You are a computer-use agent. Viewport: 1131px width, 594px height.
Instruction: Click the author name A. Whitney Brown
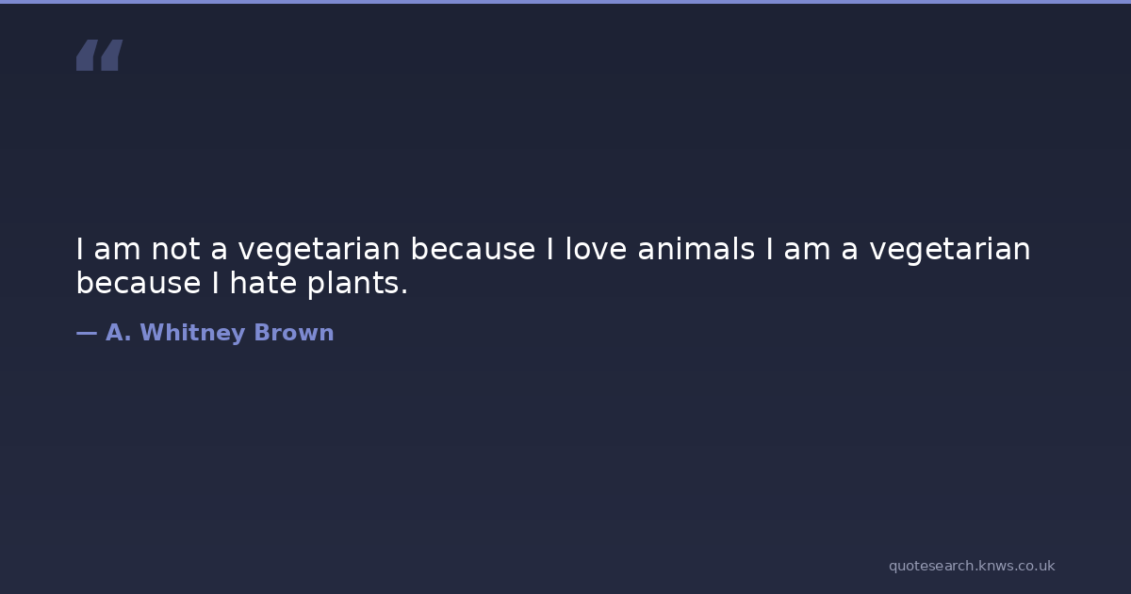click(220, 333)
